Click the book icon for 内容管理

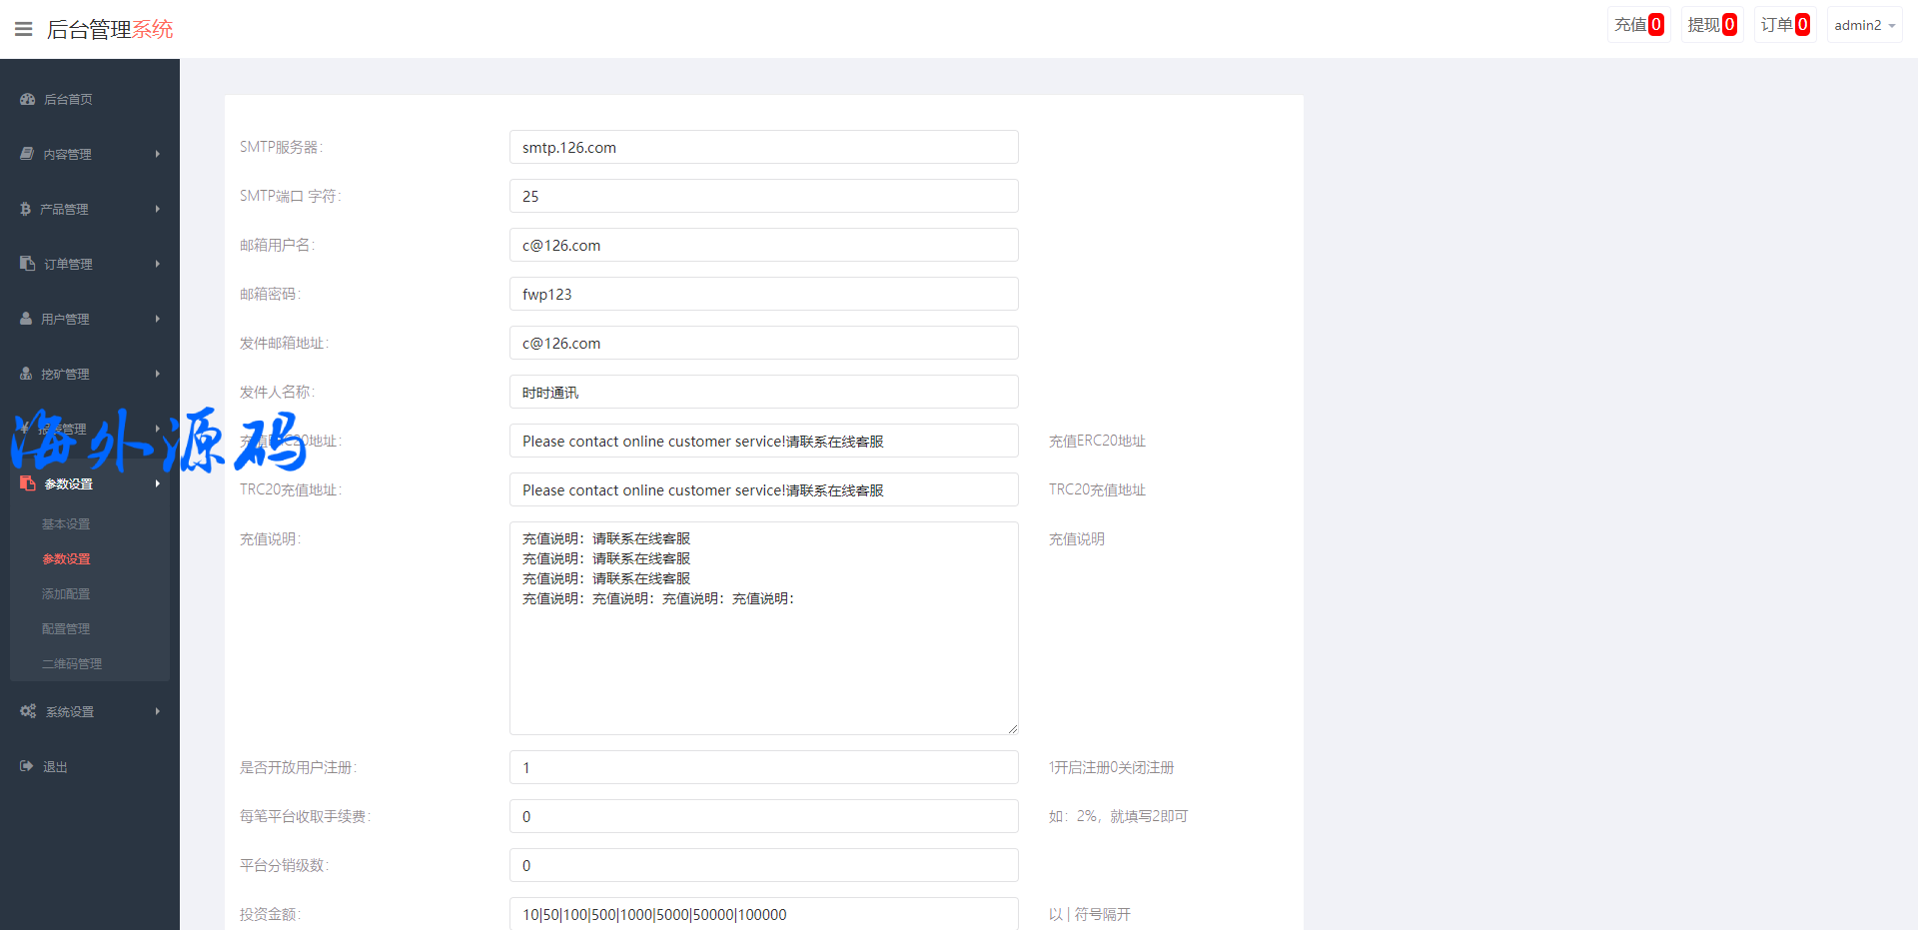27,154
